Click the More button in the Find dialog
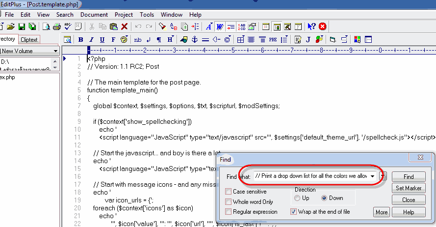Screen dimensions: 436x227 point(382,212)
